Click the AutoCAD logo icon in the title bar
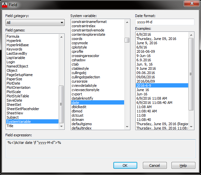The height and width of the screenshot is (175, 201). pos(5,5)
